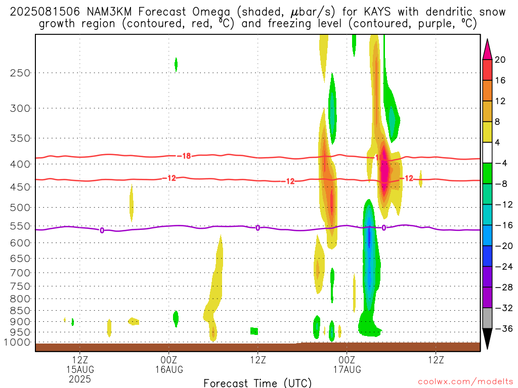The image size is (518, 388).
Task: Click the purple swatch between -24 and -28
Action: pyautogui.click(x=487, y=277)
